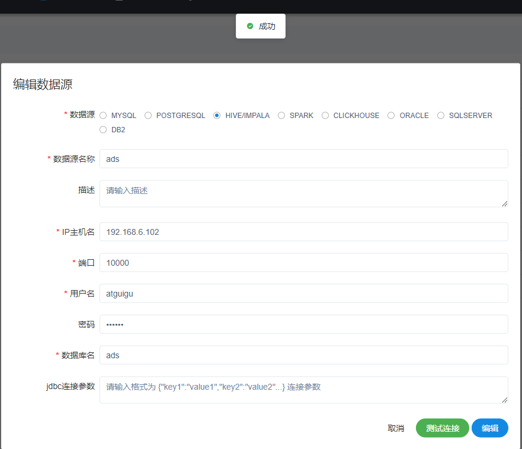The image size is (522, 449).
Task: Grab the 描述 textarea resize handle
Action: coord(505,203)
